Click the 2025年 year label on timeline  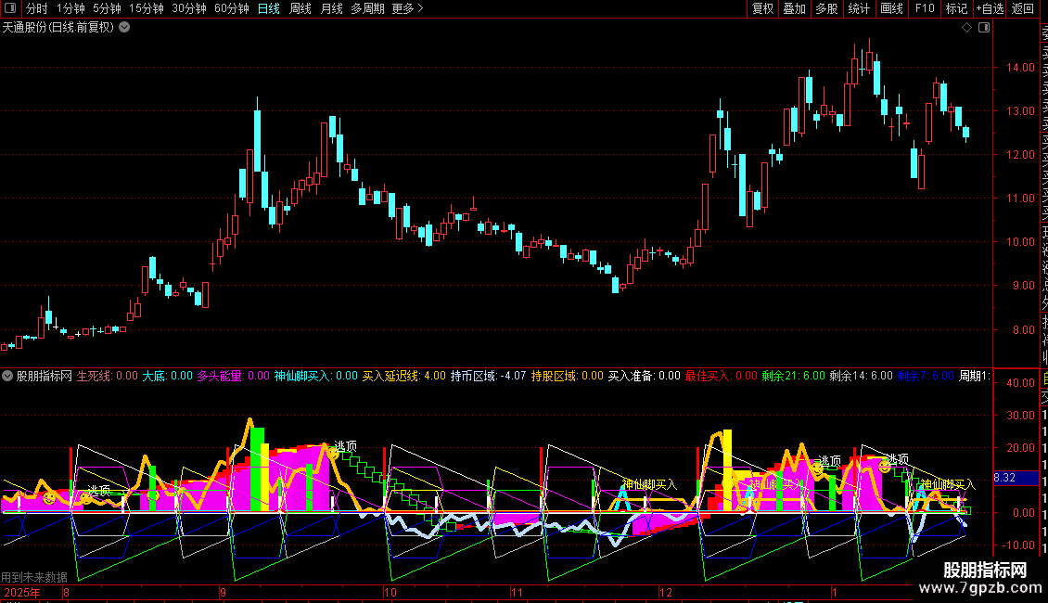tap(22, 592)
